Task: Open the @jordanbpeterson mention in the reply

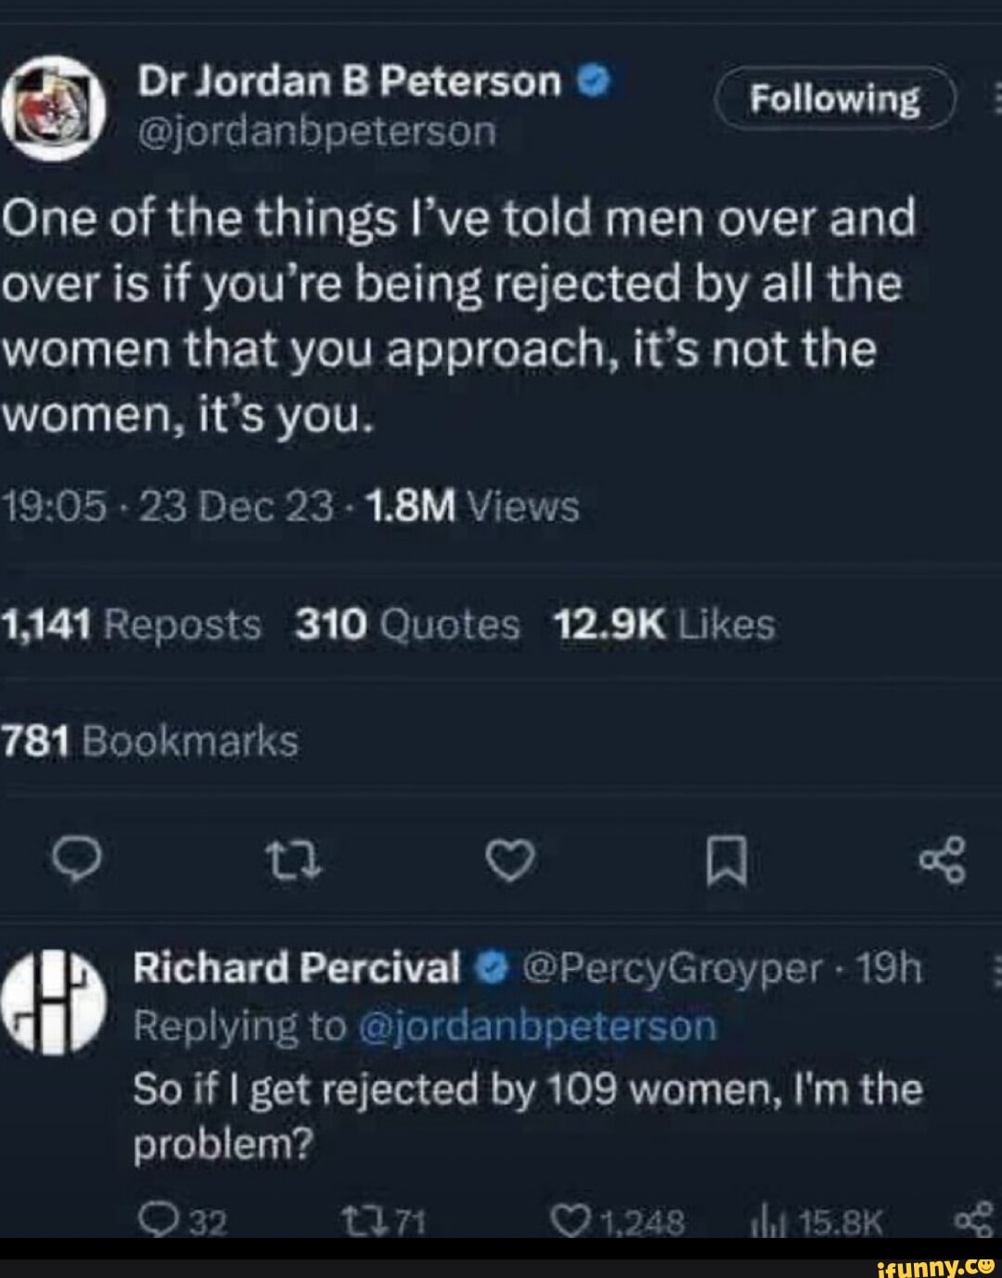Action: (x=536, y=1026)
